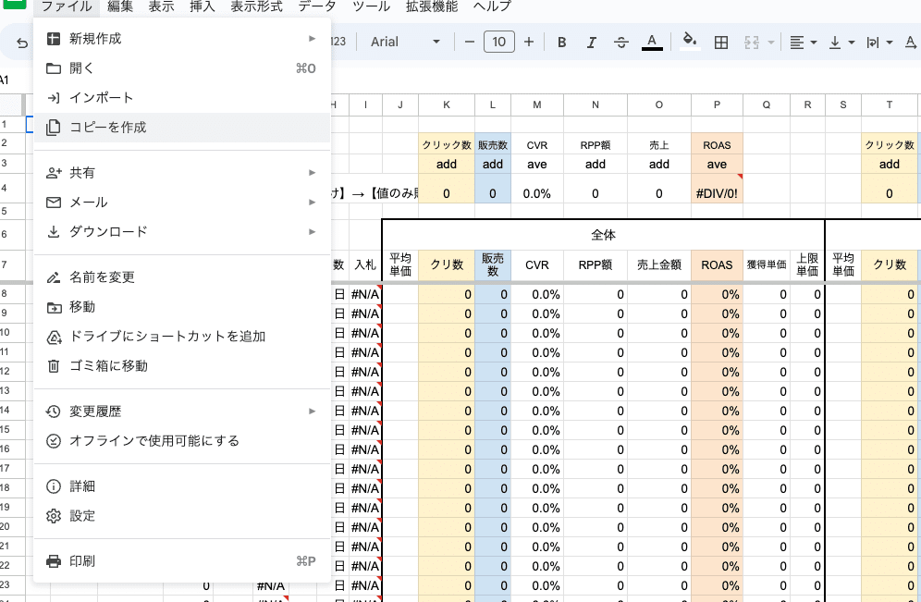921x602 pixels.
Task: Toggle Italic formatting in toolbar
Action: 592,43
